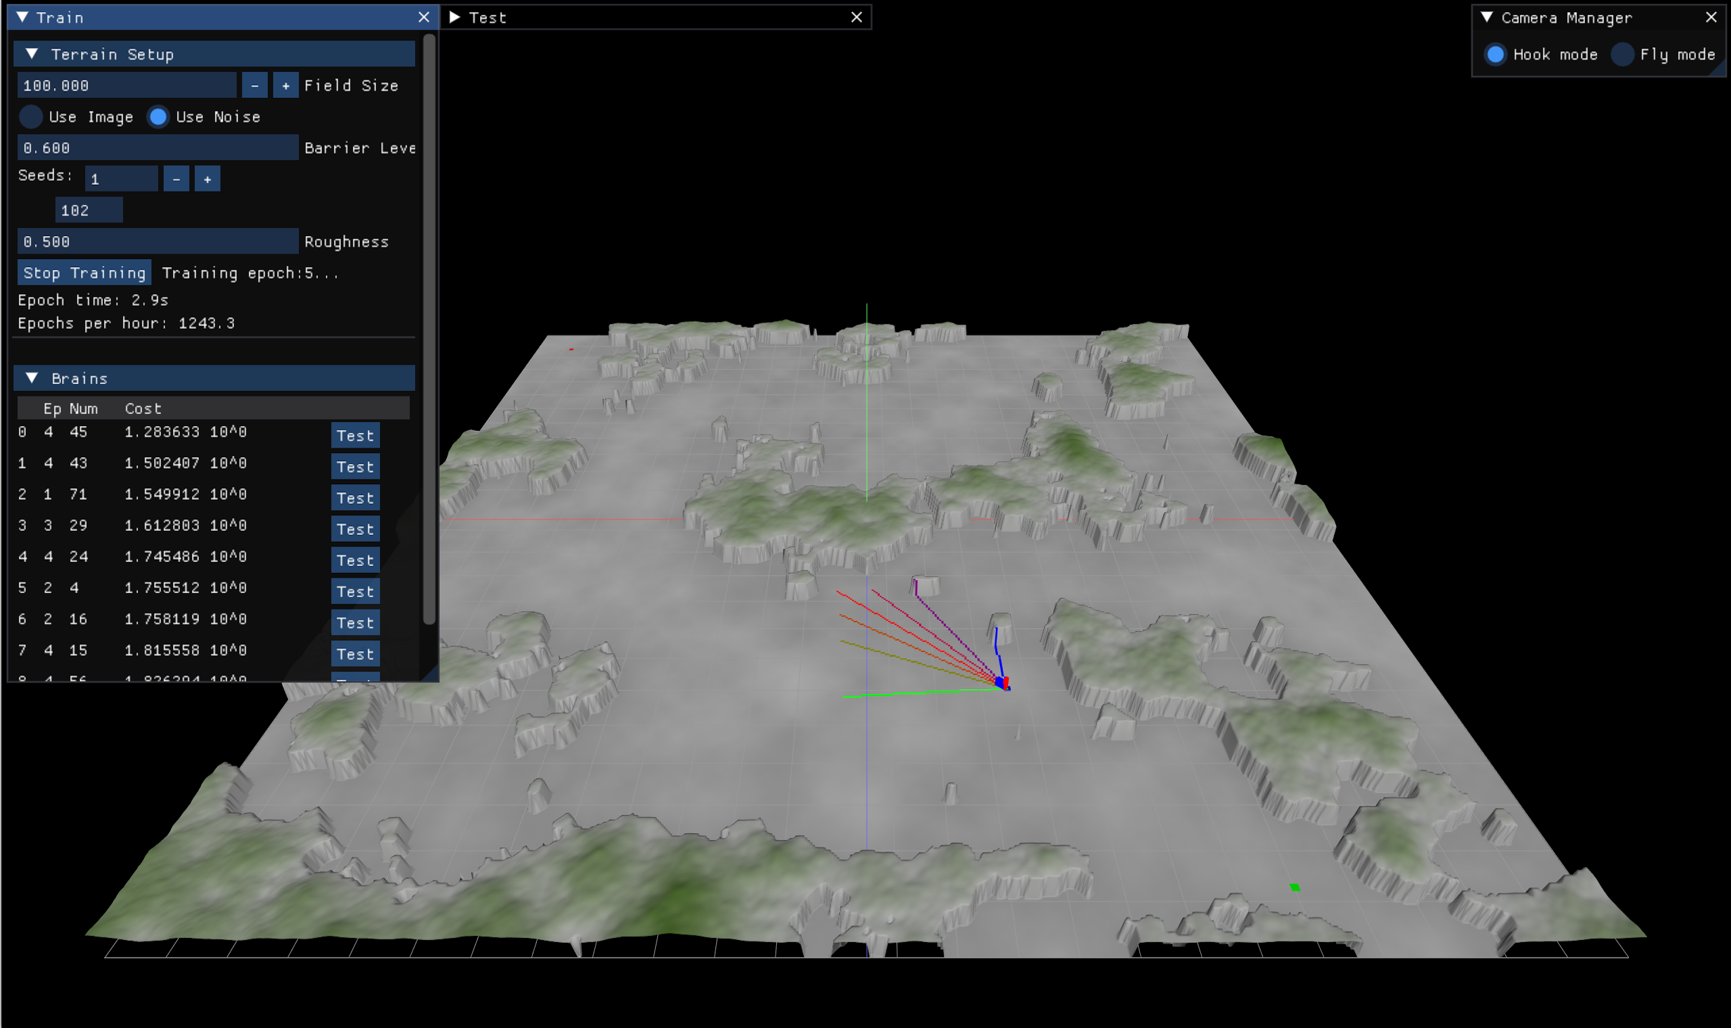Collapse the Camera Manager window arrow
Viewport: 1731px width, 1028px height.
click(1487, 18)
